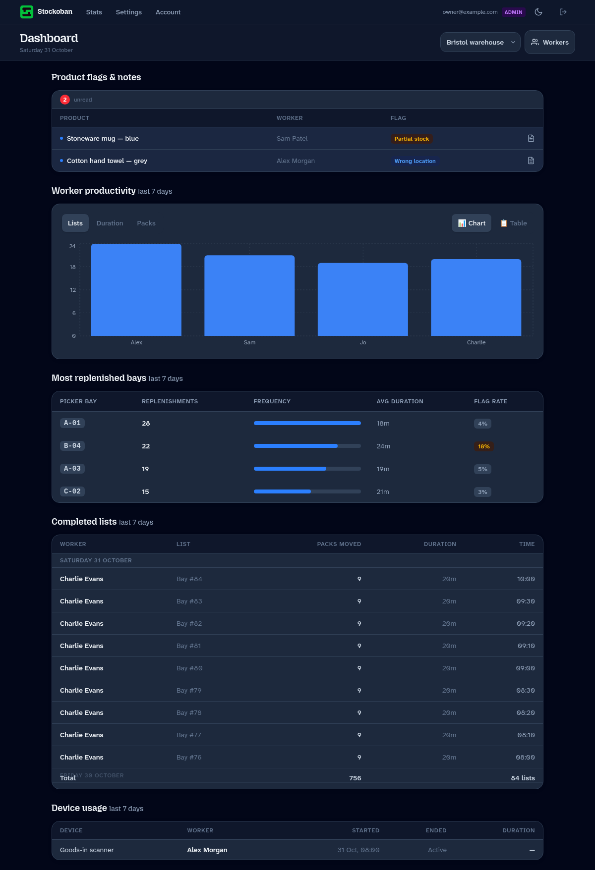Click Alex Morgan in device usage
Image resolution: width=595 pixels, height=870 pixels.
[x=207, y=850]
